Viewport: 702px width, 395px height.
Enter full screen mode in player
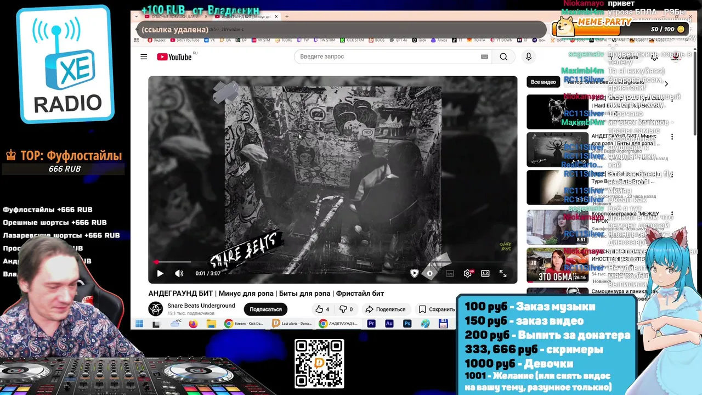[x=503, y=273]
